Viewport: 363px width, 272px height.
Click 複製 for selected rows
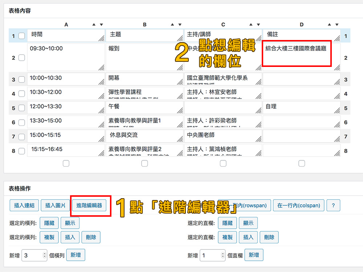(x=49, y=237)
